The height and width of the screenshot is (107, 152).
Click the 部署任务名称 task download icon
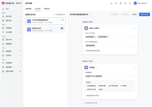(29, 29)
